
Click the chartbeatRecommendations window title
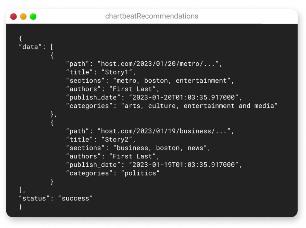152,16
